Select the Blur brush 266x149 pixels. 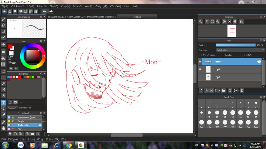[x=24, y=129]
